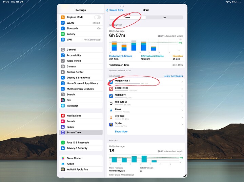The height and width of the screenshot is (182, 244).
Task: Tap the Search settings icon
Action: click(x=63, y=95)
